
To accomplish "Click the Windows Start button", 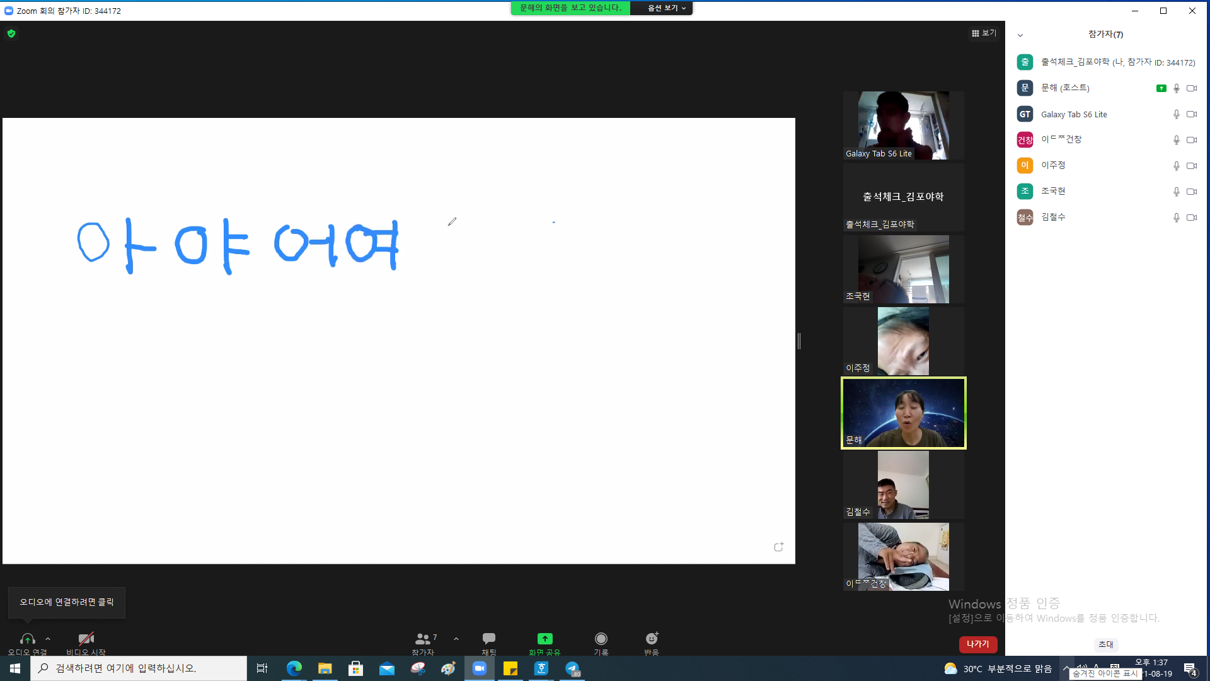I will [x=15, y=668].
